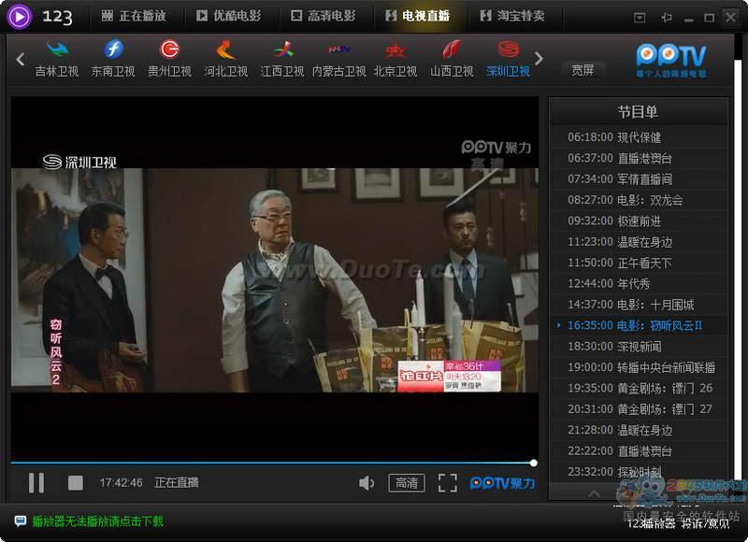Select the 电视直播 tab
Screen dimensions: 748x542
click(417, 16)
